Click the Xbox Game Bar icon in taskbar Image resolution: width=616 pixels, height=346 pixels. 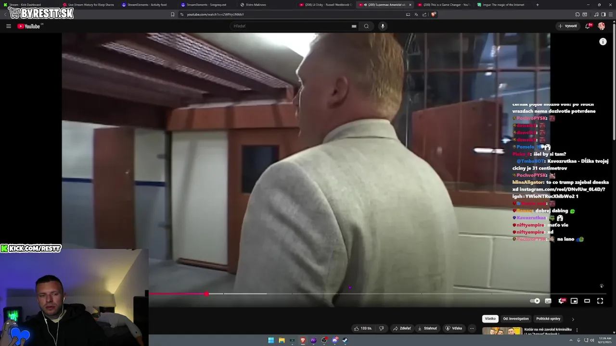point(292,340)
